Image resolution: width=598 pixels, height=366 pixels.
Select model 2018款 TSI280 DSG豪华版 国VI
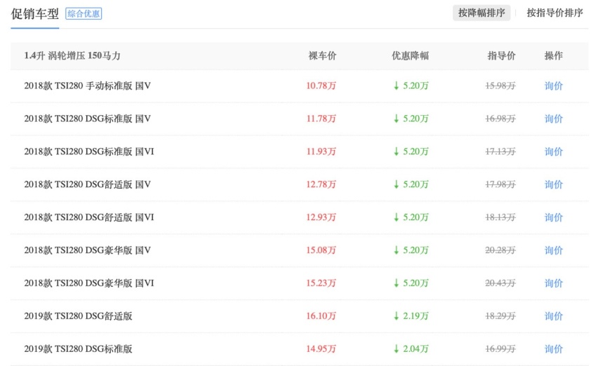coord(89,283)
